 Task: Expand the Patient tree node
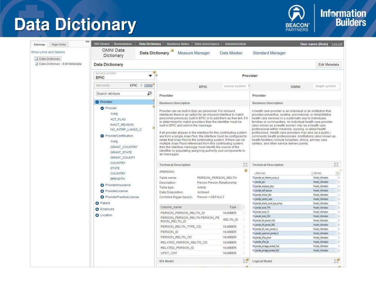[97, 203]
